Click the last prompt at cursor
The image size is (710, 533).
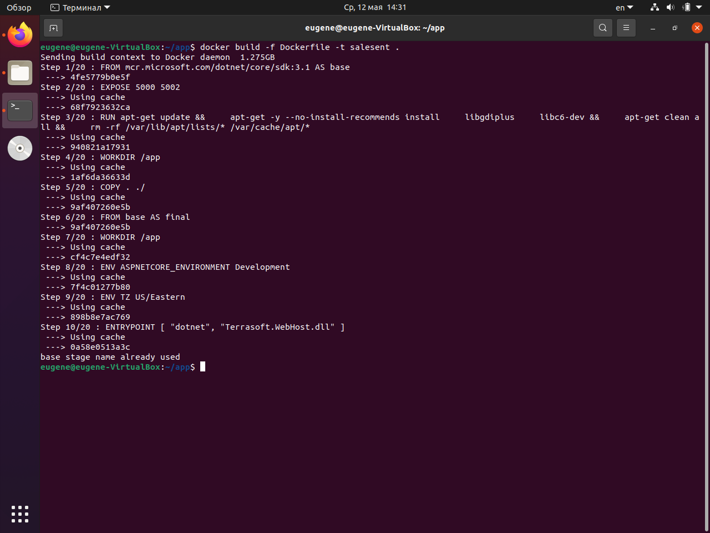coord(123,367)
